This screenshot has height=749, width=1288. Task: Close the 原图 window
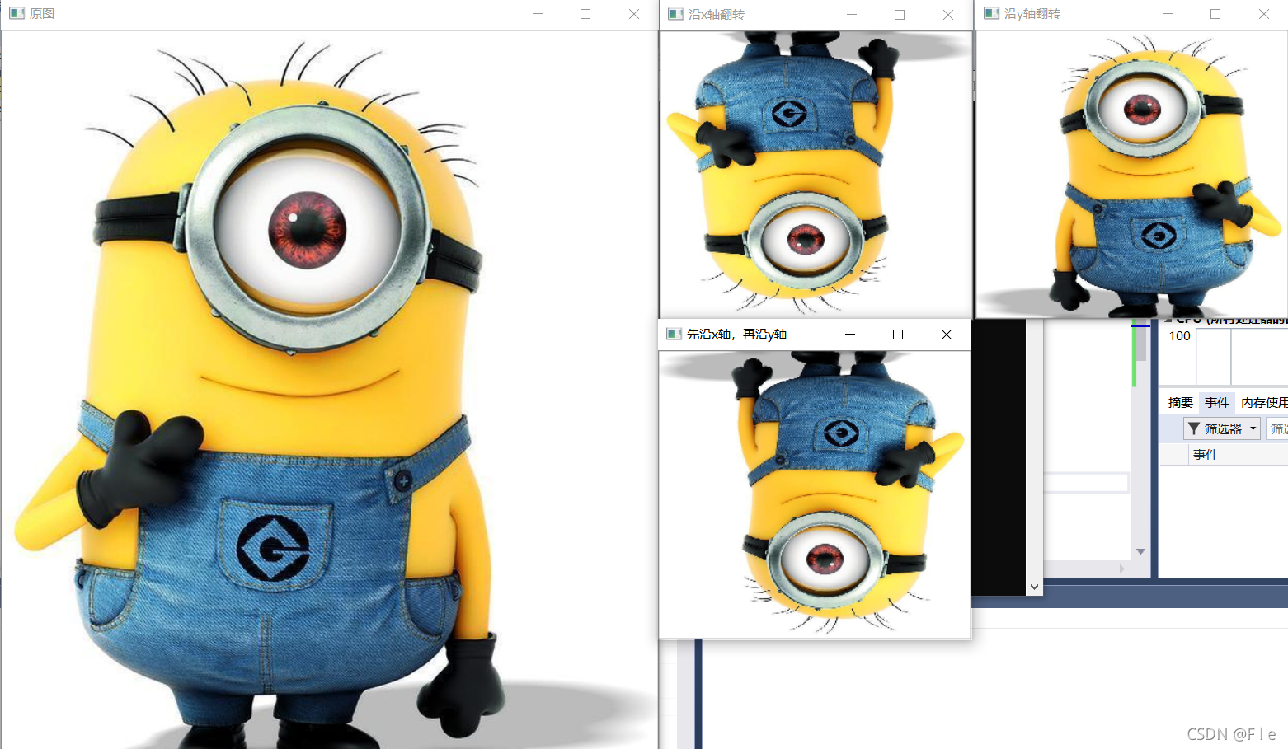[633, 14]
